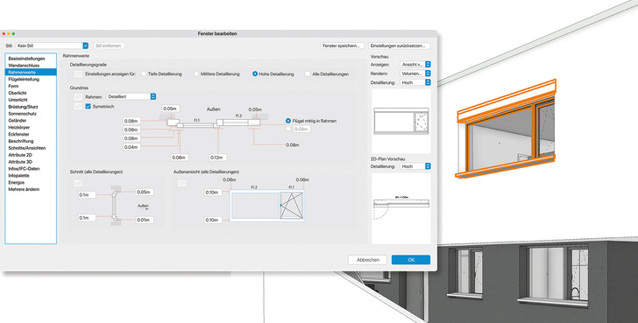Expand the Rendern dropdown in Vorschau

click(x=415, y=74)
